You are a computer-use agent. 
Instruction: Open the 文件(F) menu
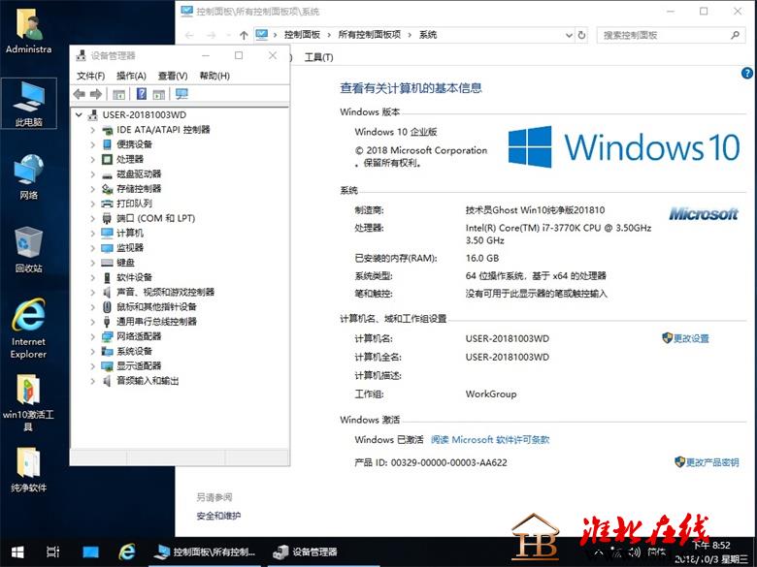click(91, 76)
